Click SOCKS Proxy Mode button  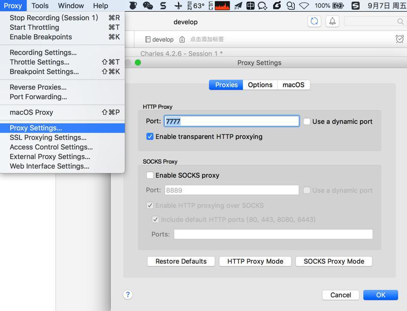click(x=334, y=261)
